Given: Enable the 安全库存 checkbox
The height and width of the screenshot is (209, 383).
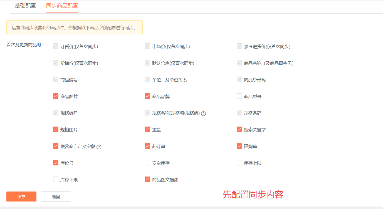Looking at the screenshot, I should 147,163.
